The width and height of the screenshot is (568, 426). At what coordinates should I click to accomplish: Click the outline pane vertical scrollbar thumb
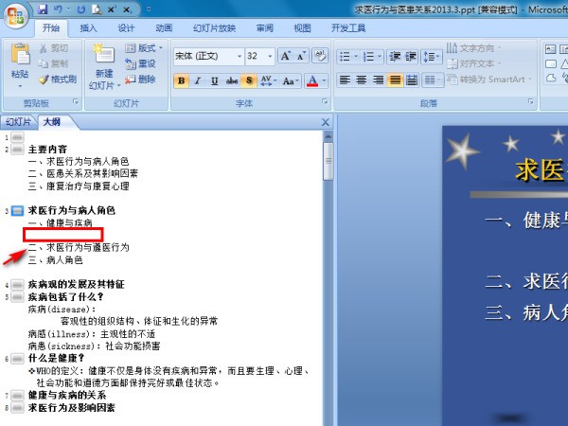click(x=328, y=161)
